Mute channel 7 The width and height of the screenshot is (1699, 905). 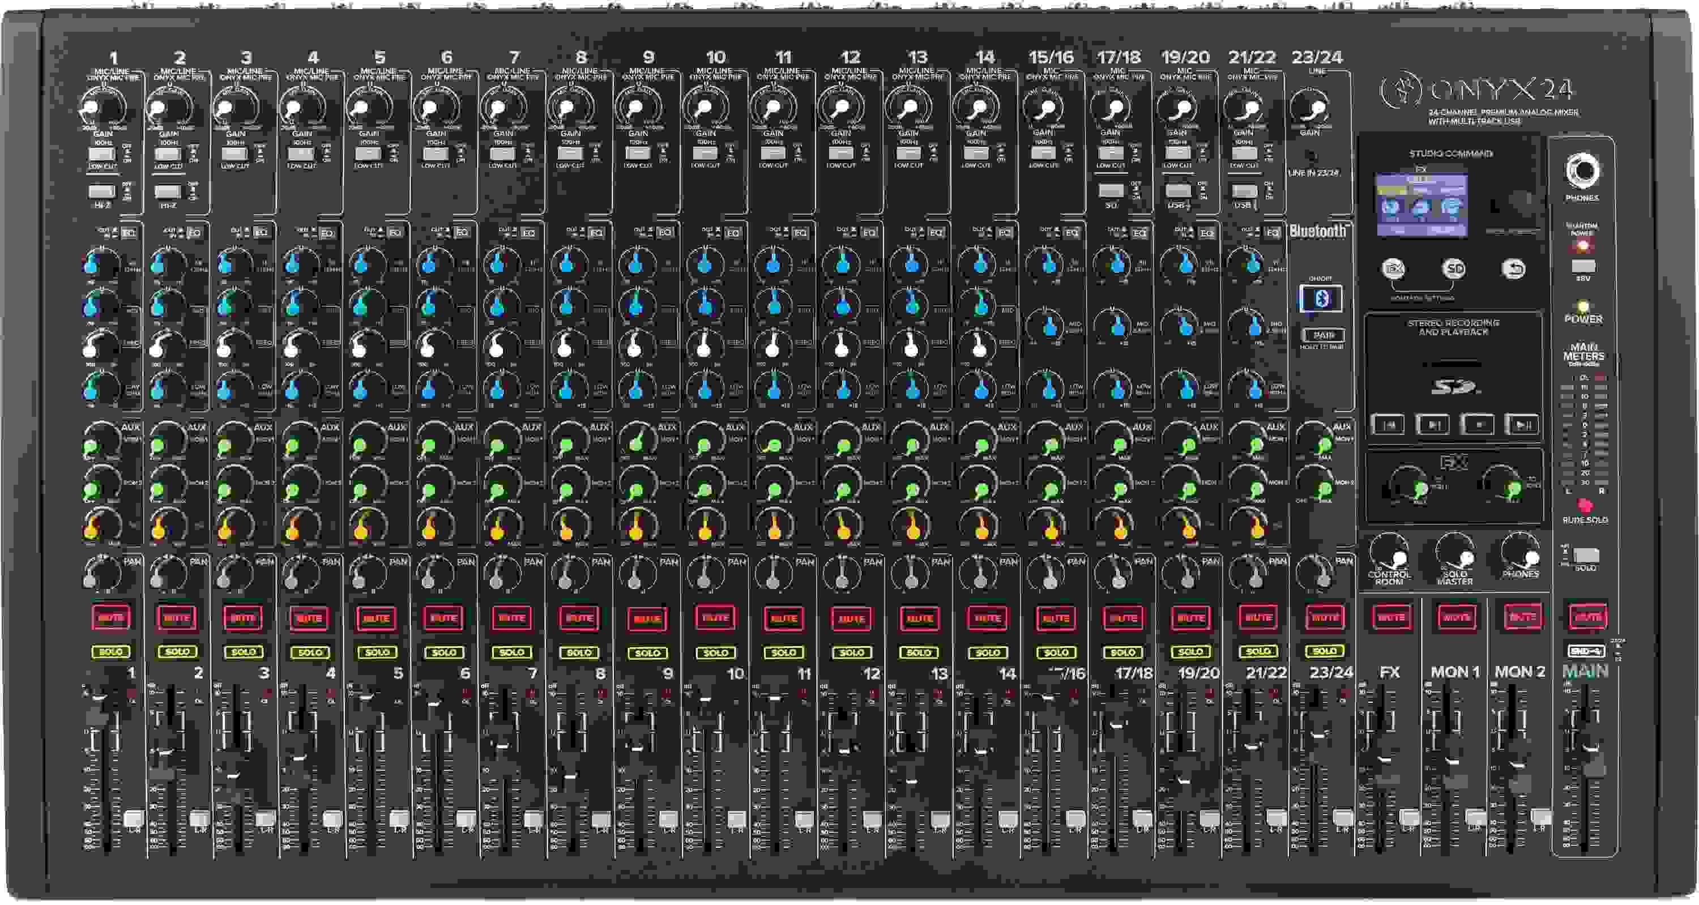pyautogui.click(x=511, y=618)
